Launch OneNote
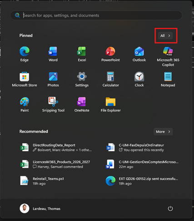 82,105
